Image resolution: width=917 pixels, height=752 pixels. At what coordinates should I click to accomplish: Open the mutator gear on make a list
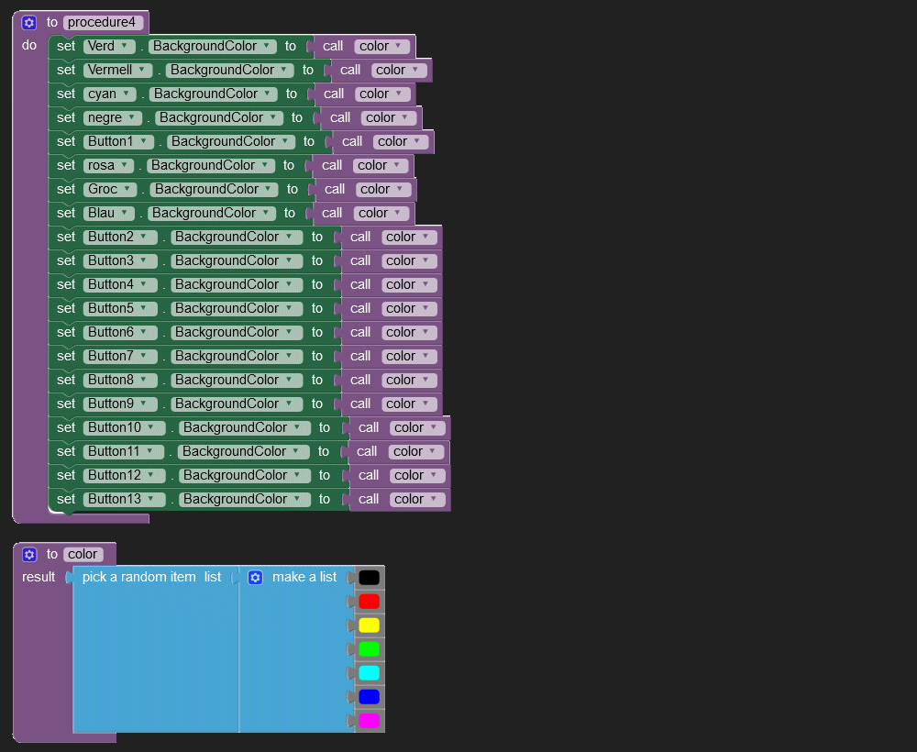(x=256, y=577)
